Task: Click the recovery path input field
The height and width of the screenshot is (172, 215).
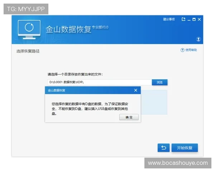Action: [x=100, y=82]
